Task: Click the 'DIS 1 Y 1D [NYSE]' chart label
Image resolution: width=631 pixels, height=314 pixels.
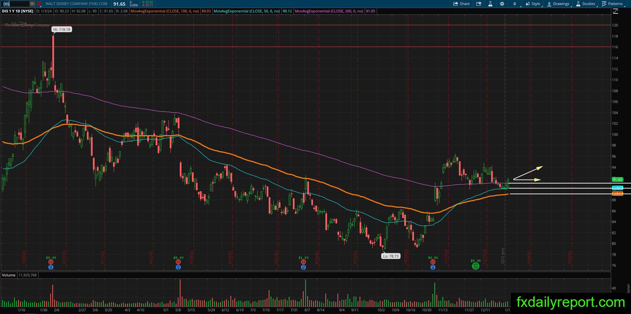Action: (18, 11)
